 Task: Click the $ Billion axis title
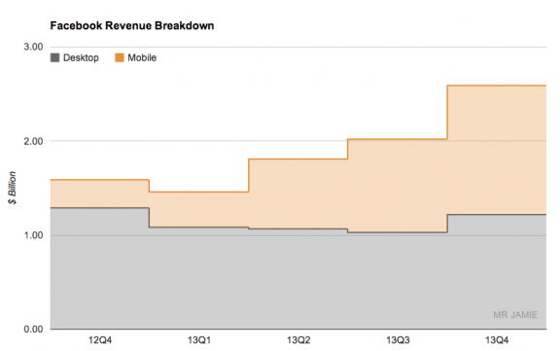point(13,188)
